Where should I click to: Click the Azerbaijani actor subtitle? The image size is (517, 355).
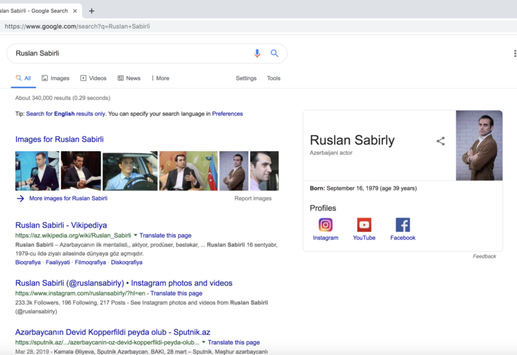tap(331, 153)
